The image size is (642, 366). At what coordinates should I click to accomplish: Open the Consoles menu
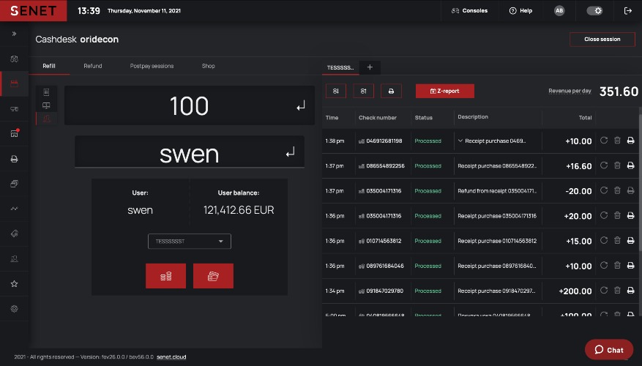(x=469, y=11)
